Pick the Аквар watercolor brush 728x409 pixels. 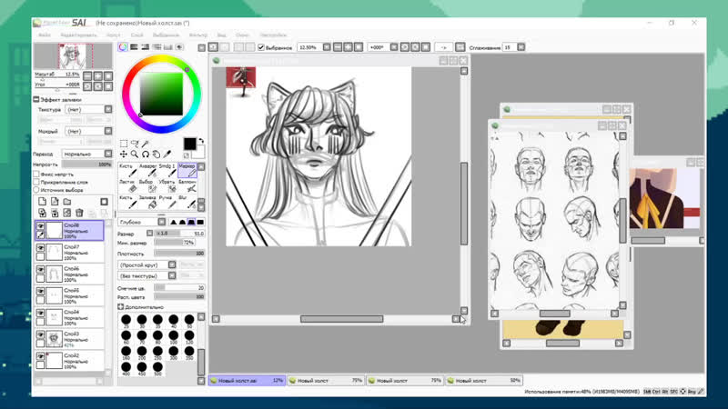[147, 172]
